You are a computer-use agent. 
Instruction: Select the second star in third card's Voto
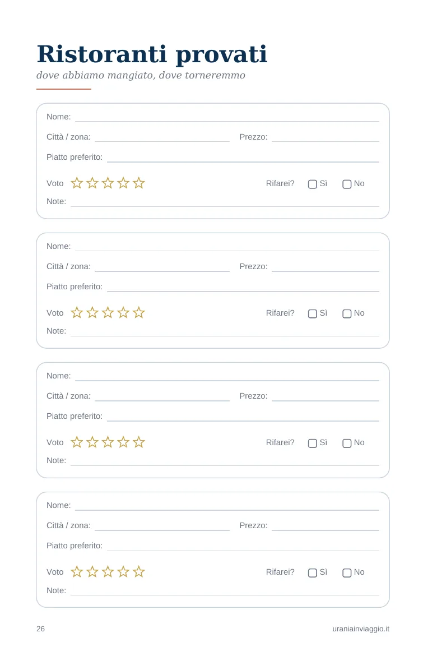point(92,442)
